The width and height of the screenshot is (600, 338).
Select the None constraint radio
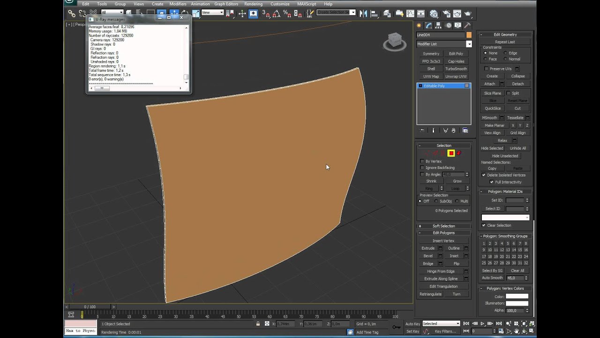[x=485, y=53]
